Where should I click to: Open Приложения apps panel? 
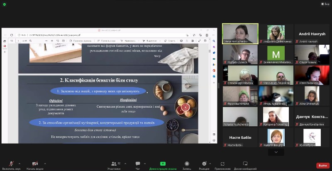pos(222,165)
